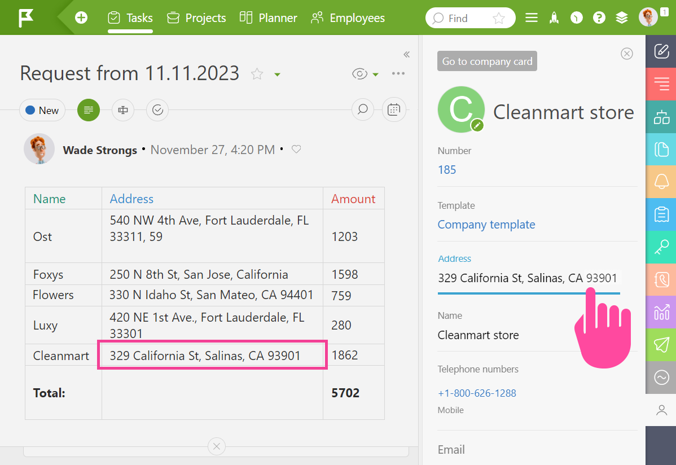Click the company number 185
Screen dimensions: 676x465
tap(447, 170)
